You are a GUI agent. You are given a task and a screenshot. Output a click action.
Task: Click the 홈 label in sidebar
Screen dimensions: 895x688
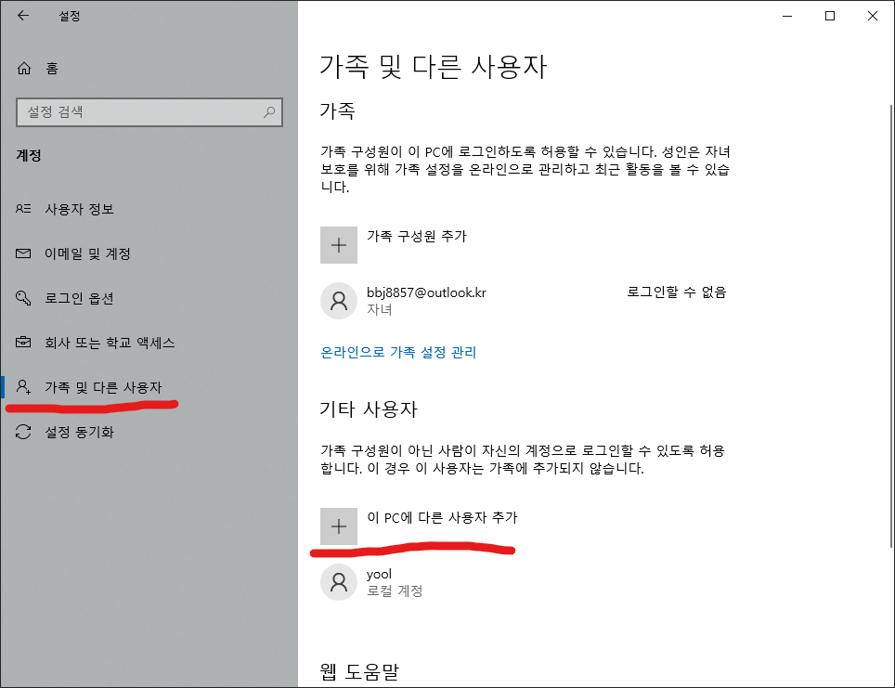click(x=52, y=69)
